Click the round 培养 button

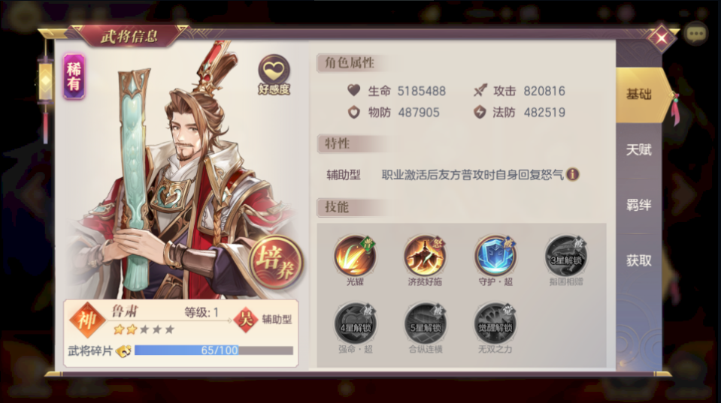pos(276,262)
